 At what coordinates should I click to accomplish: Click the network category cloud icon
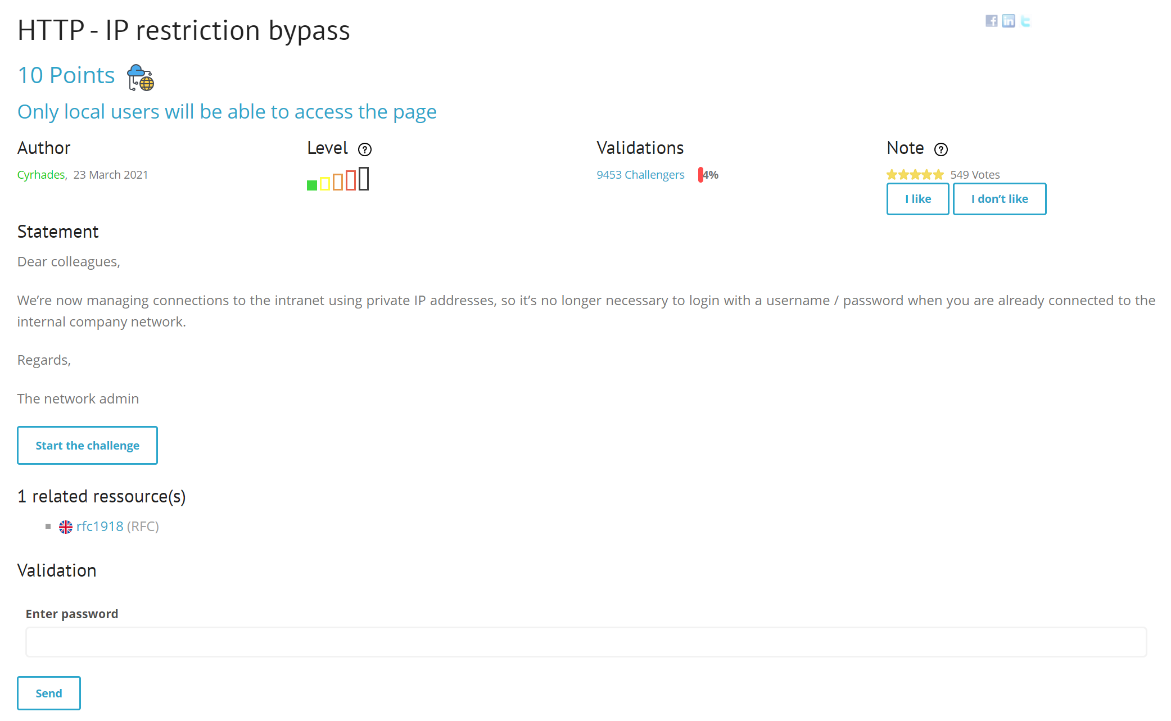(x=141, y=77)
